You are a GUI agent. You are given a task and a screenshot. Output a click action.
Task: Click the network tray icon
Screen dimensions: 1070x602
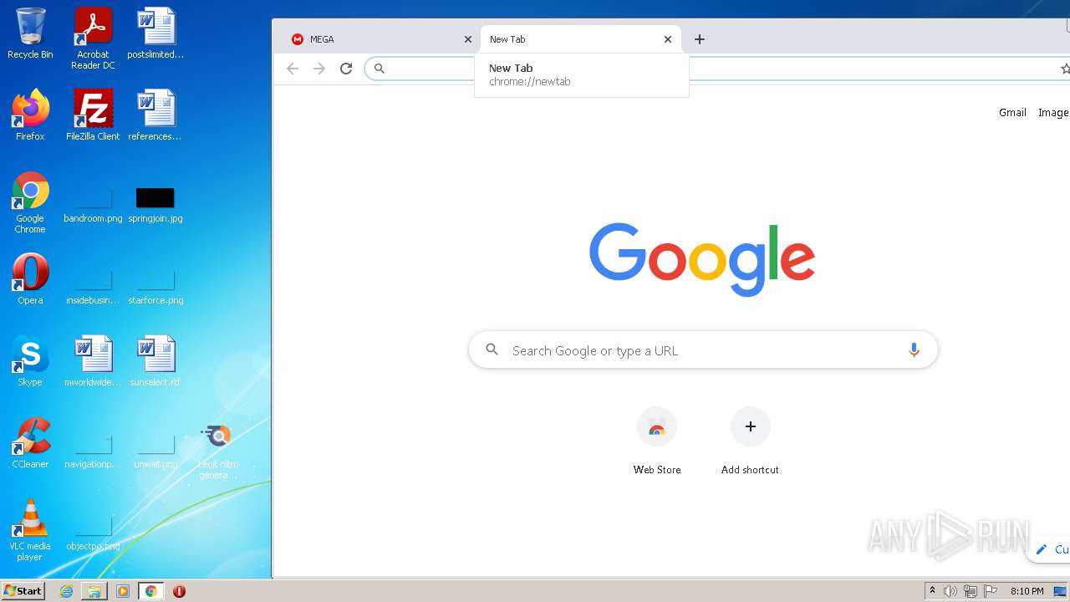coord(971,591)
